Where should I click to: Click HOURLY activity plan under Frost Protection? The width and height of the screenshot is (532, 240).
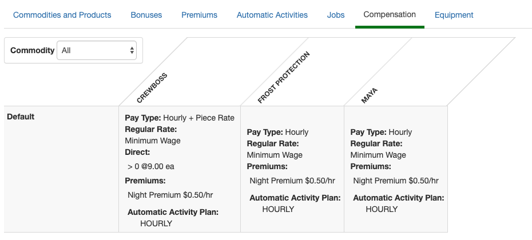point(278,209)
